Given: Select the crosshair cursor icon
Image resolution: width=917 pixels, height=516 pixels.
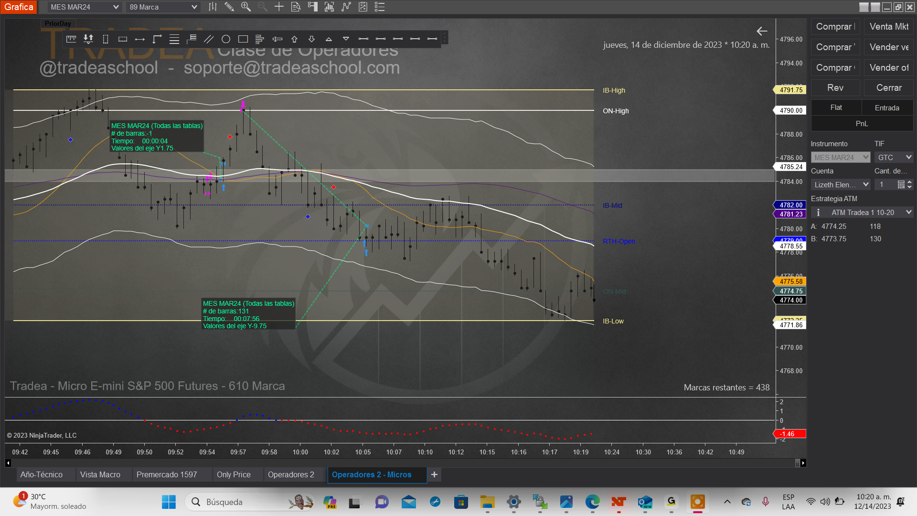Looking at the screenshot, I should click(x=279, y=7).
